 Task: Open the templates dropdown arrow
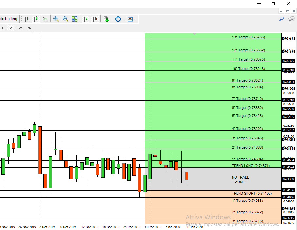(135, 19)
